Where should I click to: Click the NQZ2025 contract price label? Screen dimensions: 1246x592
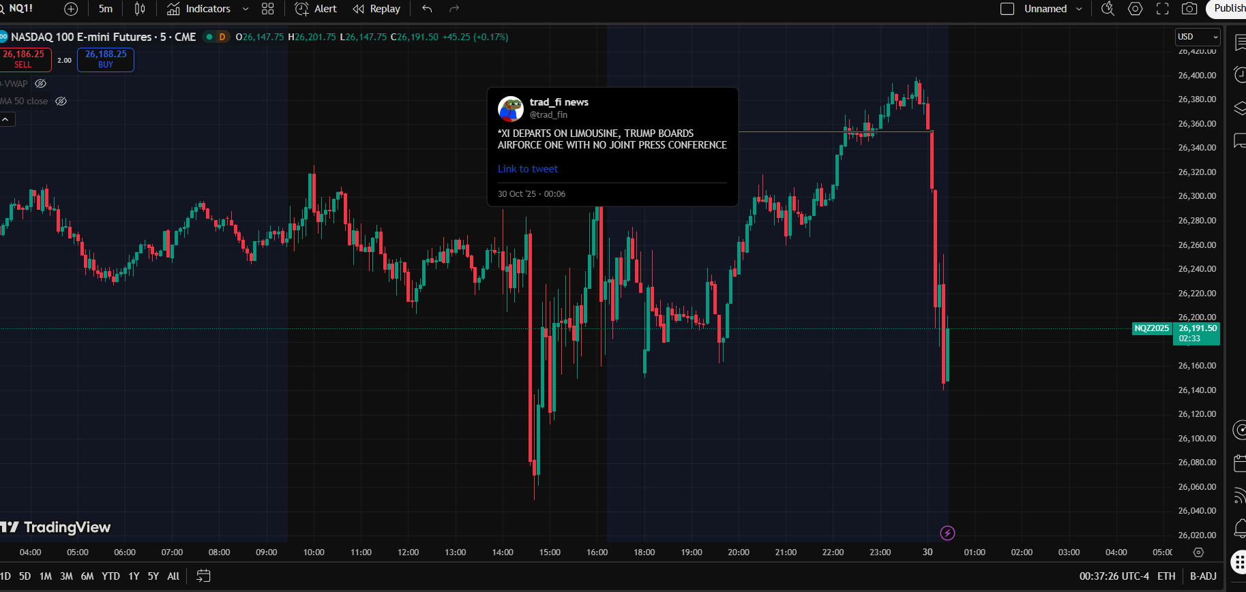[1152, 328]
